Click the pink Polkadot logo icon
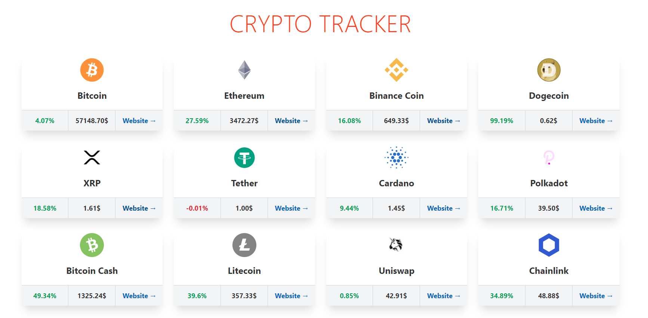Screen dimensions: 648x318 (549, 158)
